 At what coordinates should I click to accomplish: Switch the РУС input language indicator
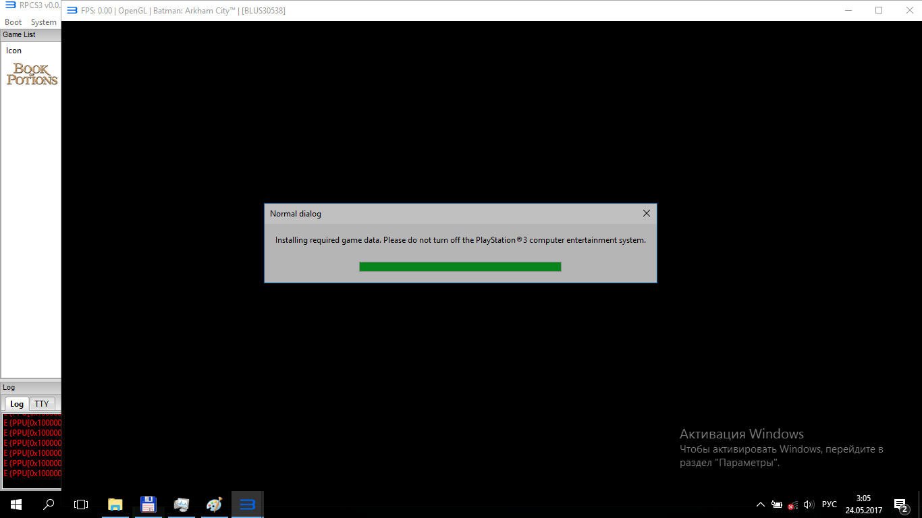[x=830, y=505]
